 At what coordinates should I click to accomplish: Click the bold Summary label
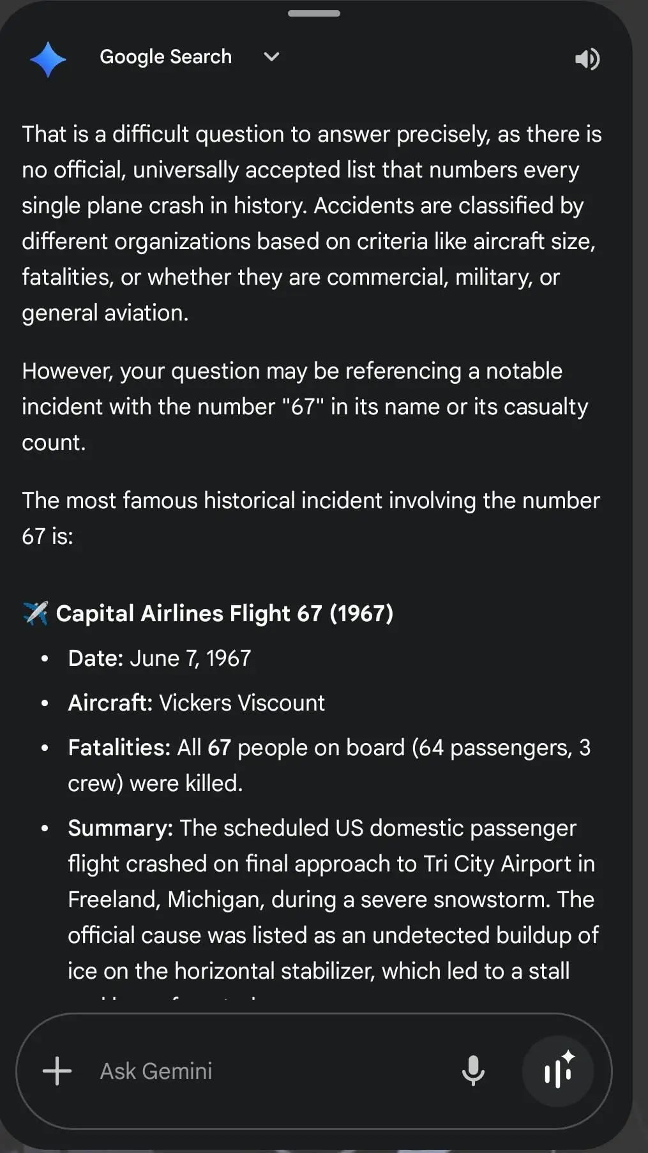(120, 828)
